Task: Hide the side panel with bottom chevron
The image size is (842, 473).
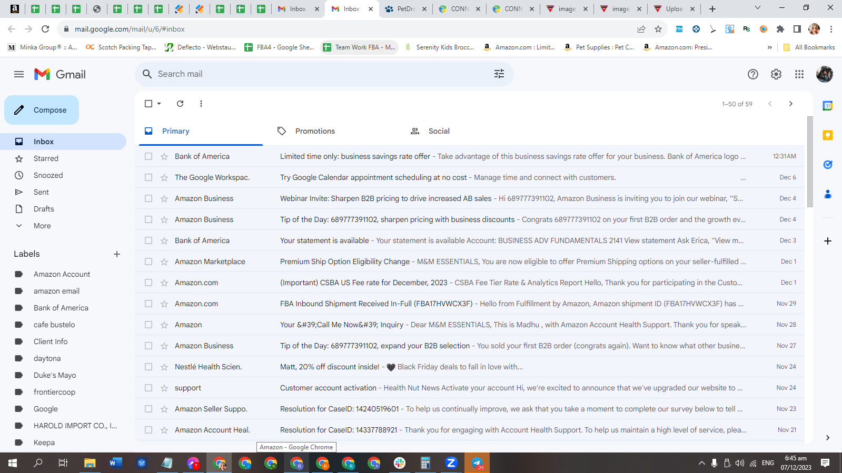Action: pyautogui.click(x=828, y=438)
